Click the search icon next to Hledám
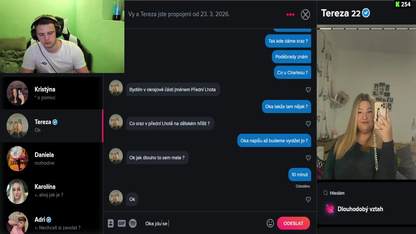The height and width of the screenshot is (234, 416). 325,193
